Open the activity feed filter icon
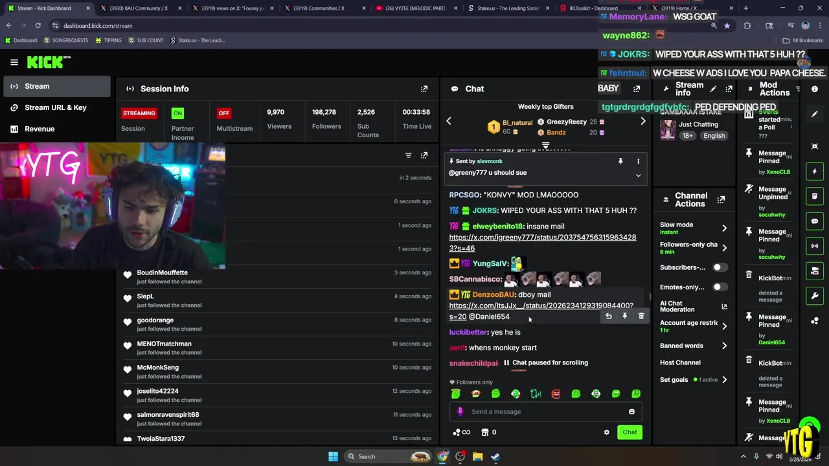The height and width of the screenshot is (466, 829). (408, 155)
